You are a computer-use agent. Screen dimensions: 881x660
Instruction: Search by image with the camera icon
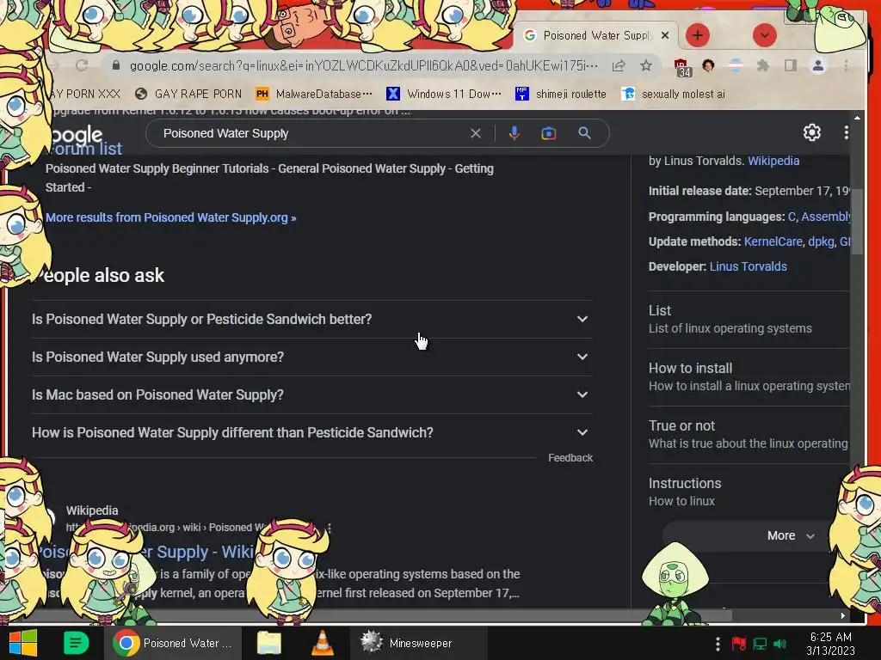tap(548, 133)
